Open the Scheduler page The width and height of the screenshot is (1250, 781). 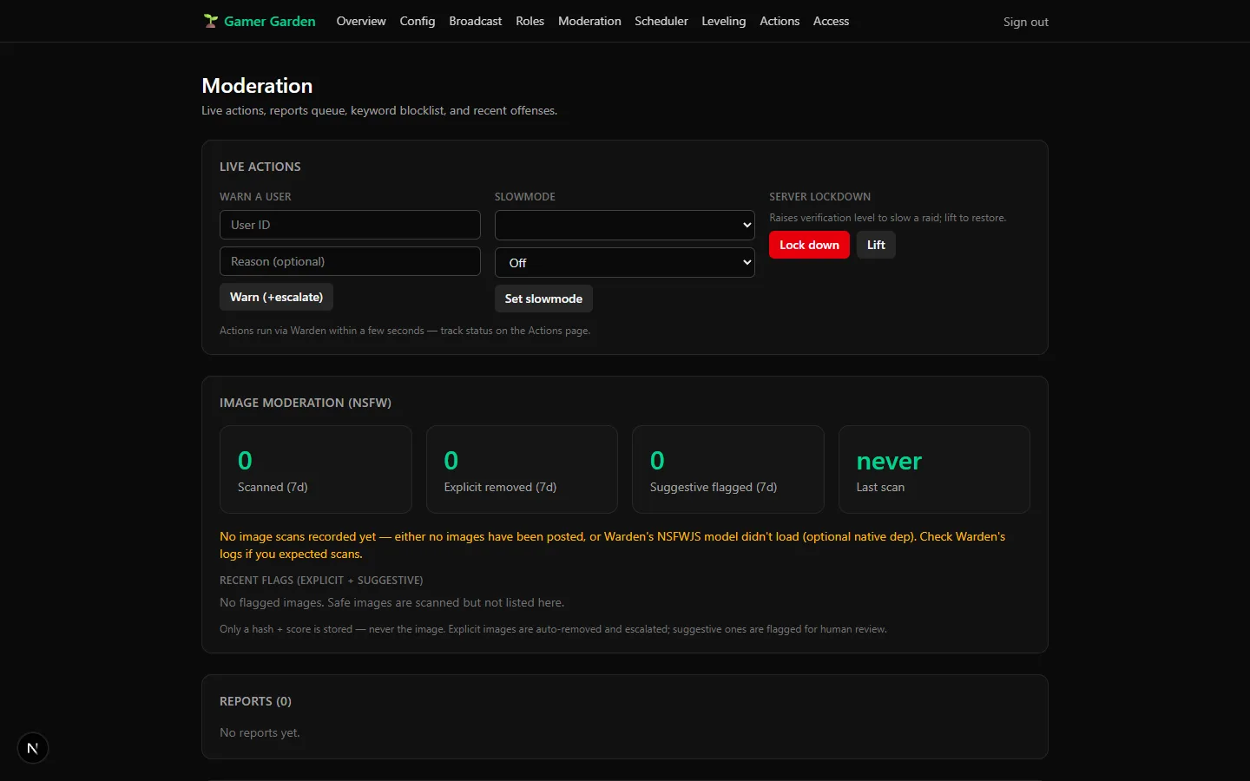[x=661, y=21]
